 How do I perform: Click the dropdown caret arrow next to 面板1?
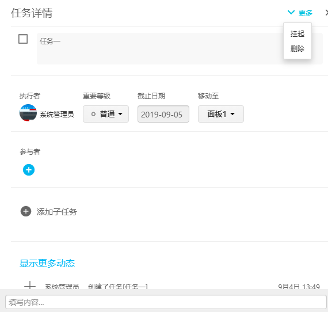coord(232,114)
